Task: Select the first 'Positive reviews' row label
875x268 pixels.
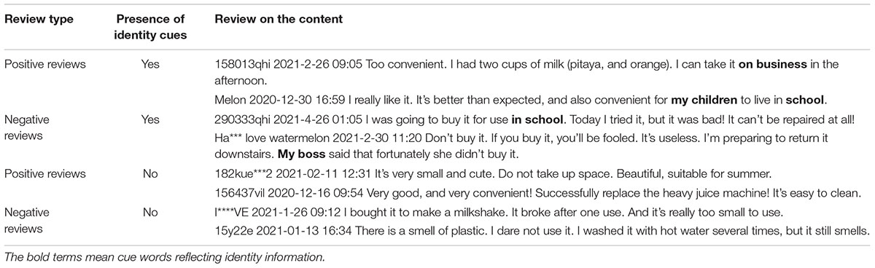Action: coord(45,65)
